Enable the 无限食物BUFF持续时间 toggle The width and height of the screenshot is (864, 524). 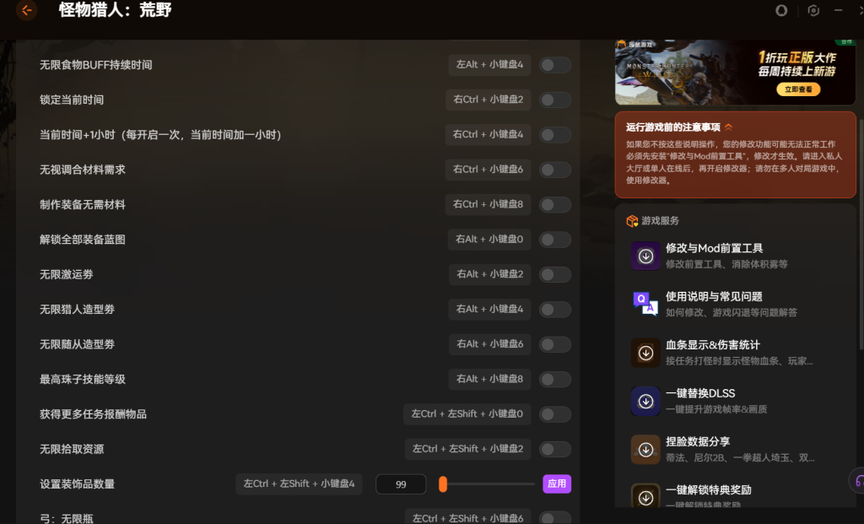pyautogui.click(x=555, y=65)
